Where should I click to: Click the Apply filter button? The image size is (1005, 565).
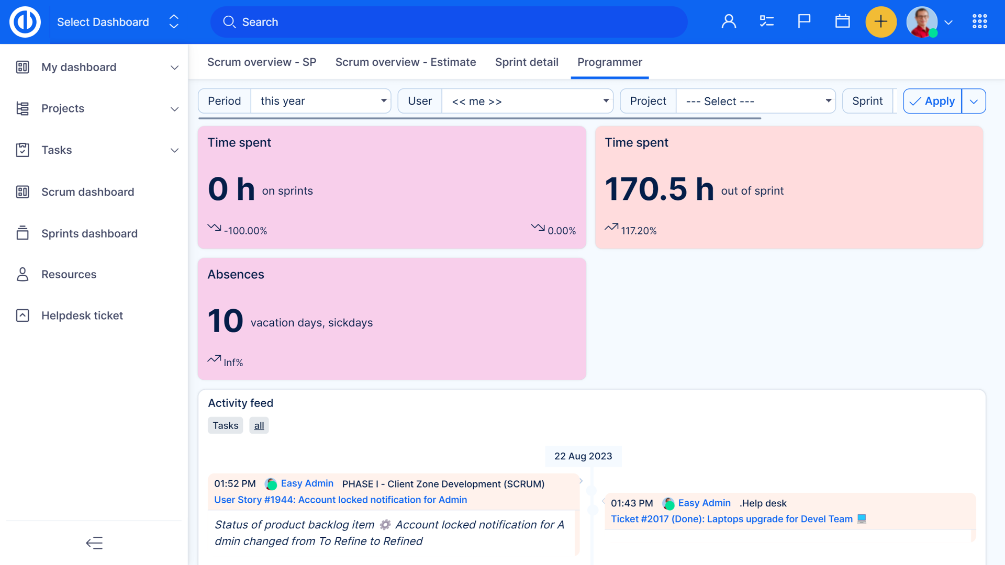click(932, 101)
